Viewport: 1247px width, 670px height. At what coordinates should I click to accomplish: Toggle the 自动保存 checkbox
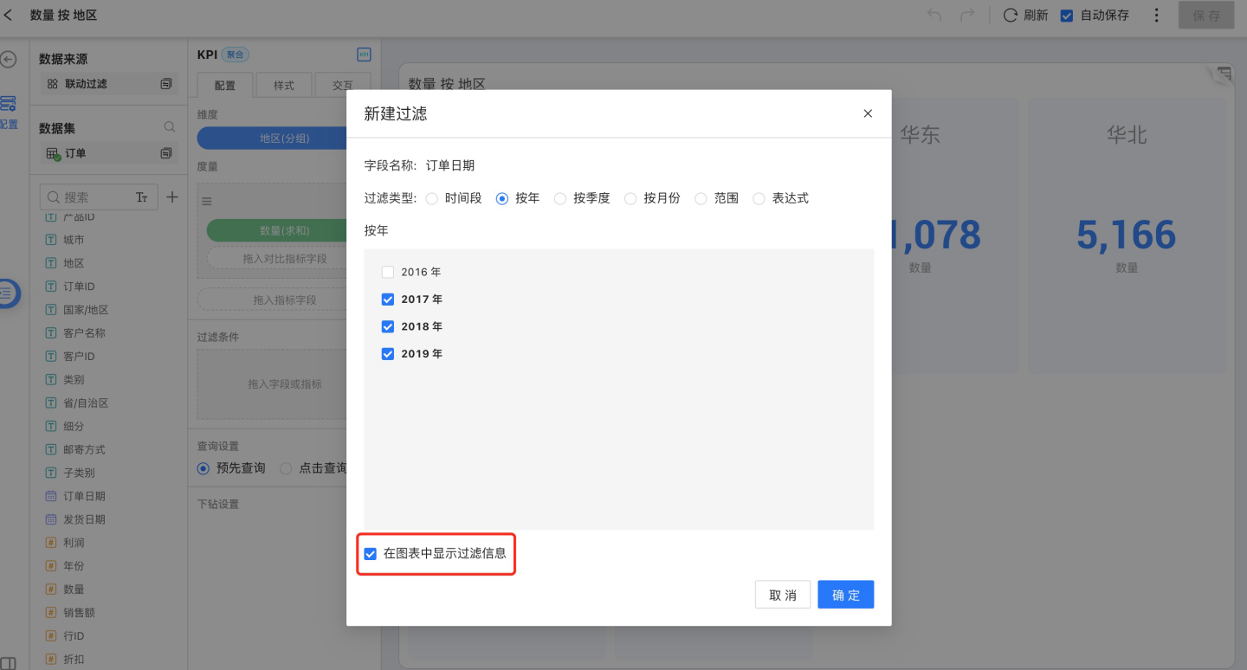(x=1067, y=16)
